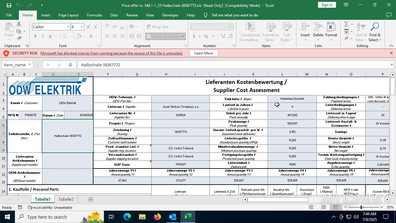The image size is (396, 223).
Task: Launch Firefox from the taskbar
Action: pyautogui.click(x=157, y=217)
